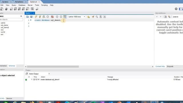183x103 pixels.
Task: Open the Query menu
Action: [x=14, y=5]
